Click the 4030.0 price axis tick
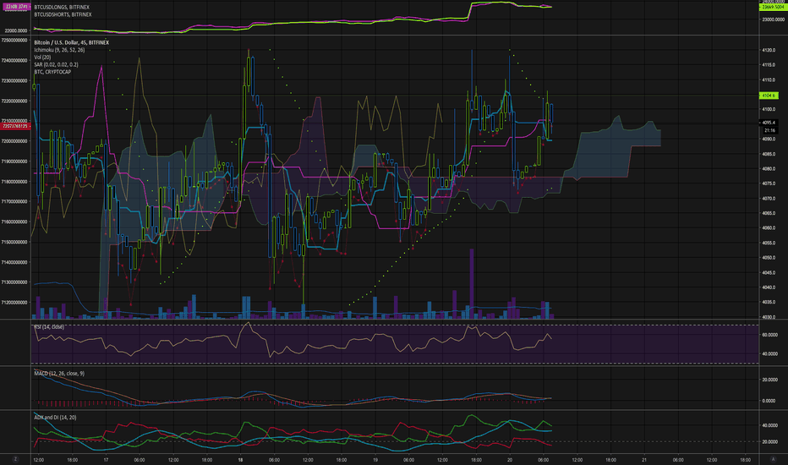 tap(769, 317)
